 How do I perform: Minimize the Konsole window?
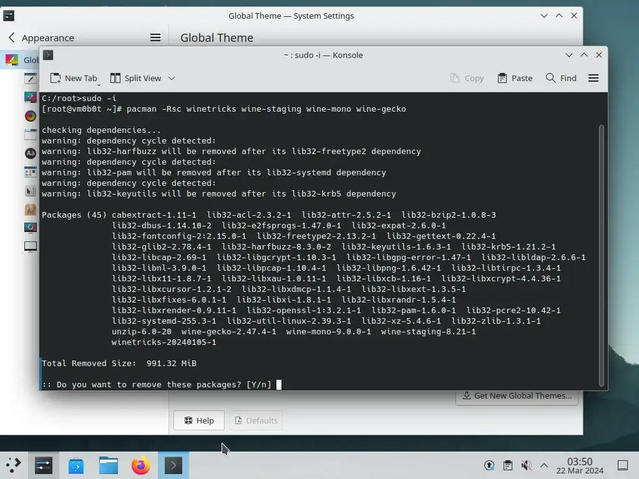point(569,55)
